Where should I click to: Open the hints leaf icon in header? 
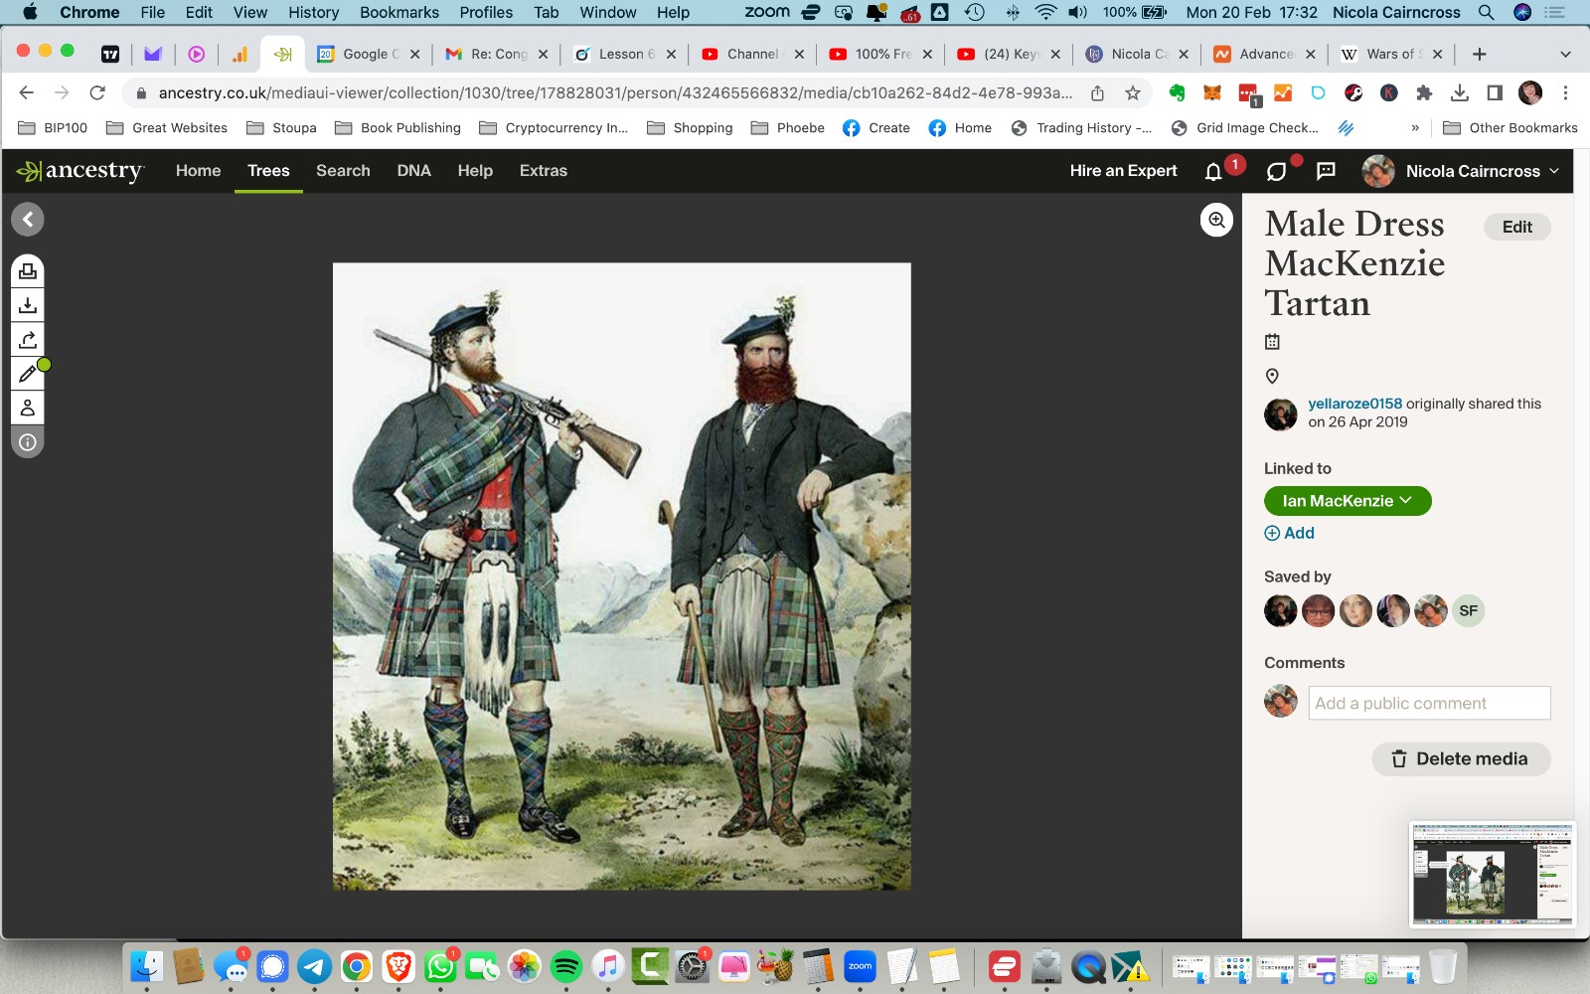[1277, 171]
